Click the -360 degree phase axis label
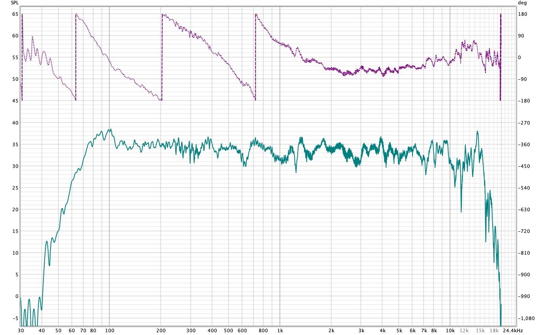This screenshot has height=335, width=542. click(523, 145)
